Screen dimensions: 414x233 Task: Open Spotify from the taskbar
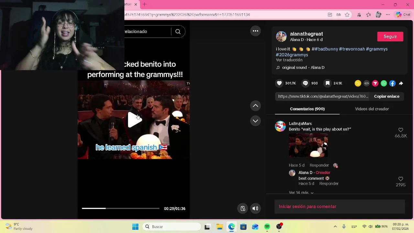point(267,227)
